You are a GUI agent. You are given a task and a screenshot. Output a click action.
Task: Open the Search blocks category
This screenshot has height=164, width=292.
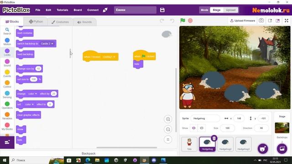[x=7, y=31]
